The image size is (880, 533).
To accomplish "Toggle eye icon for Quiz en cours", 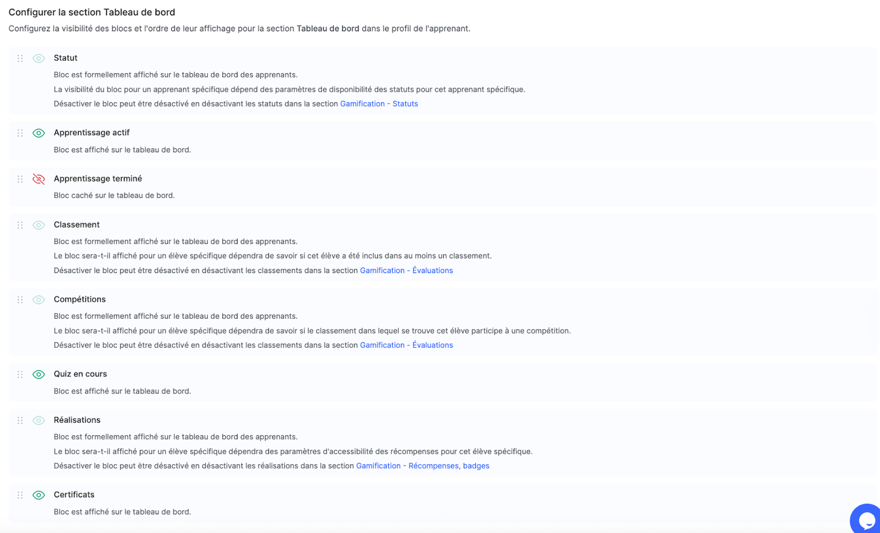I will tap(38, 374).
